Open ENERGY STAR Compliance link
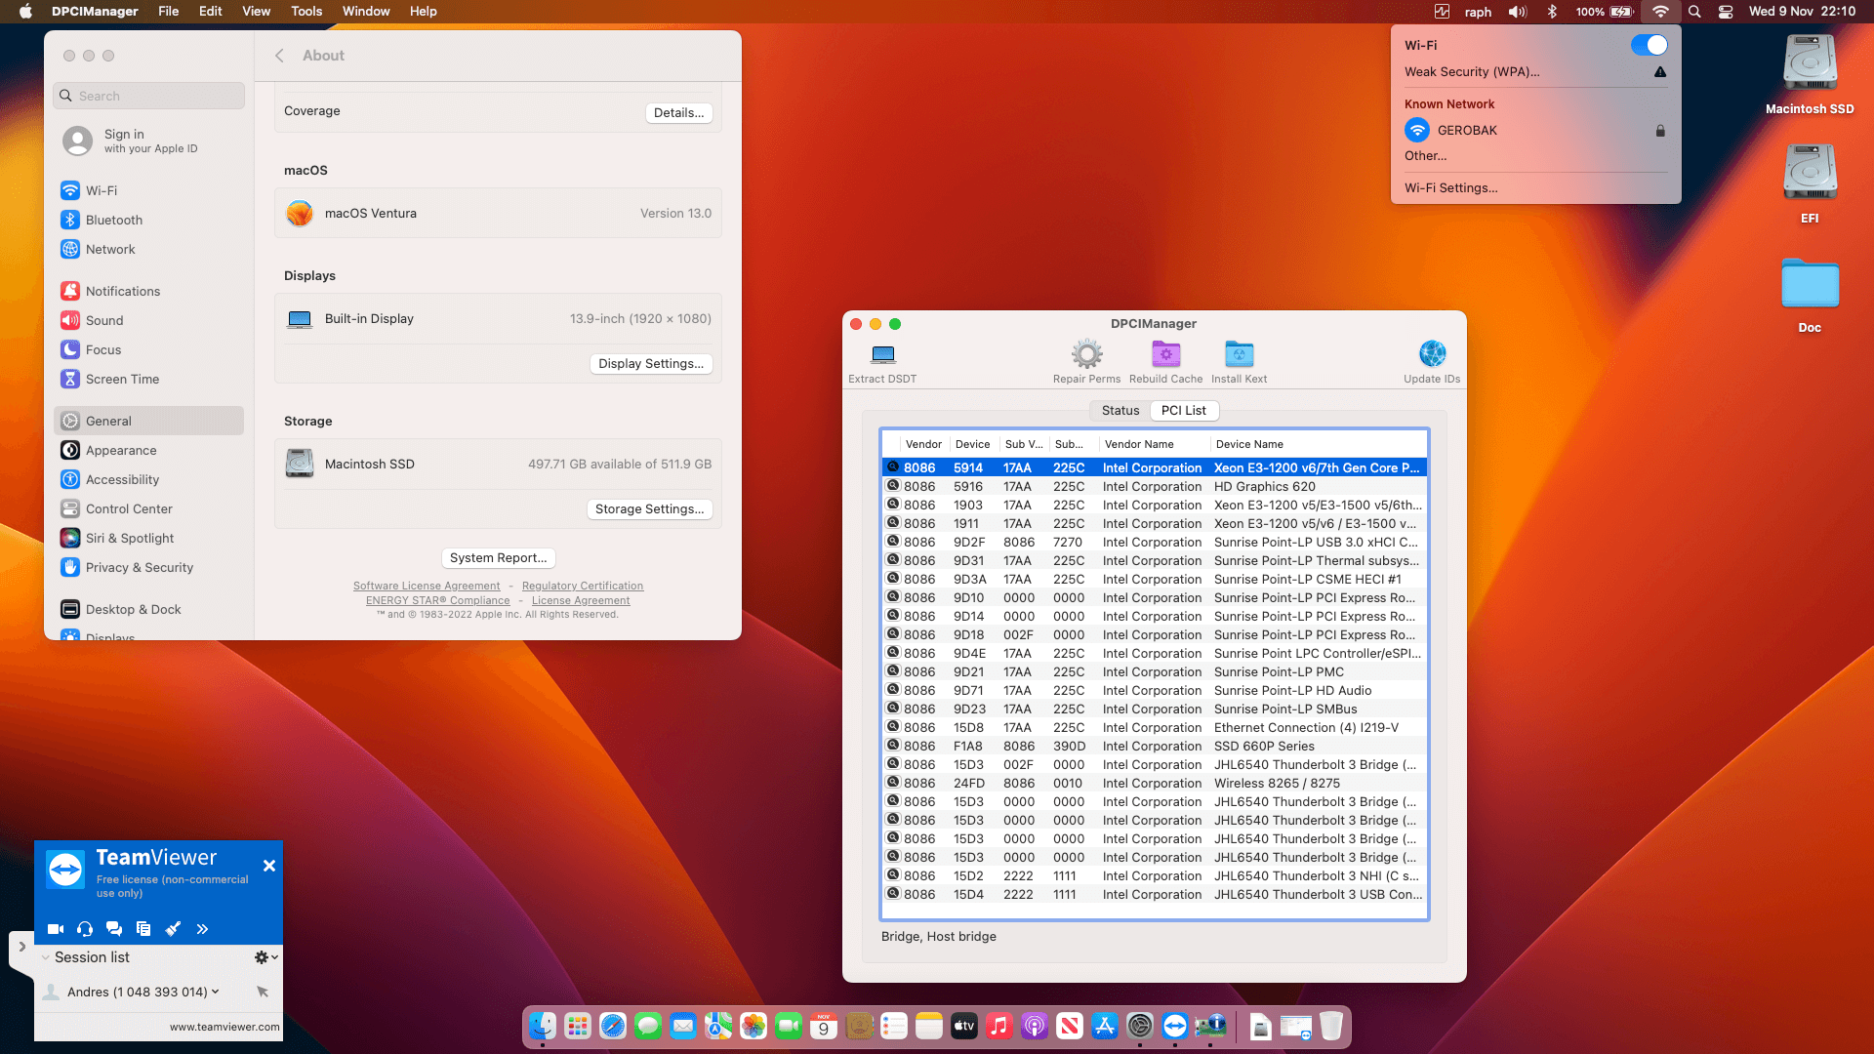This screenshot has width=1874, height=1054. click(437, 600)
